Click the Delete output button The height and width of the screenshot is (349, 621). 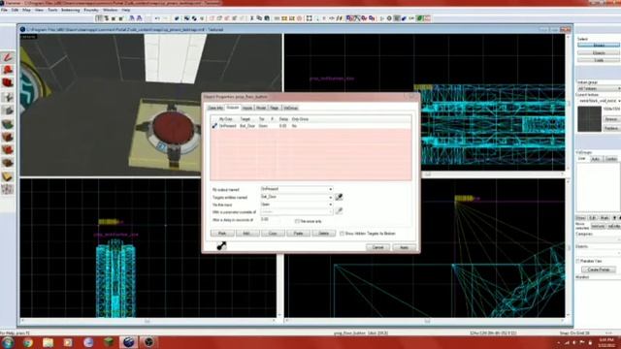point(323,234)
